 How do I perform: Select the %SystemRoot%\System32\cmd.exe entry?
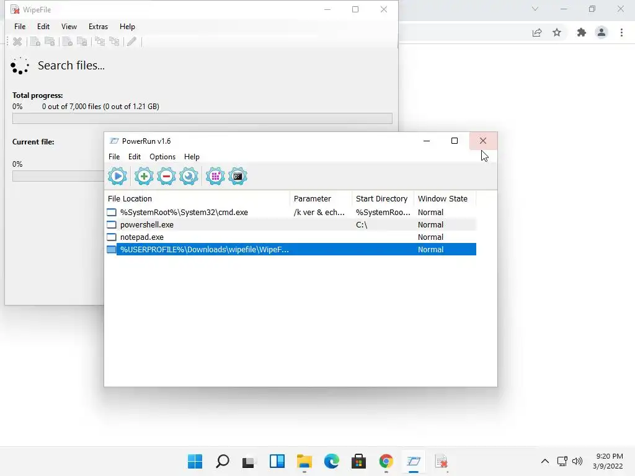click(x=290, y=213)
